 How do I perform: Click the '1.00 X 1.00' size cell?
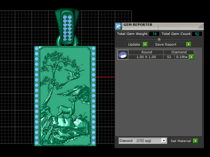point(146,57)
